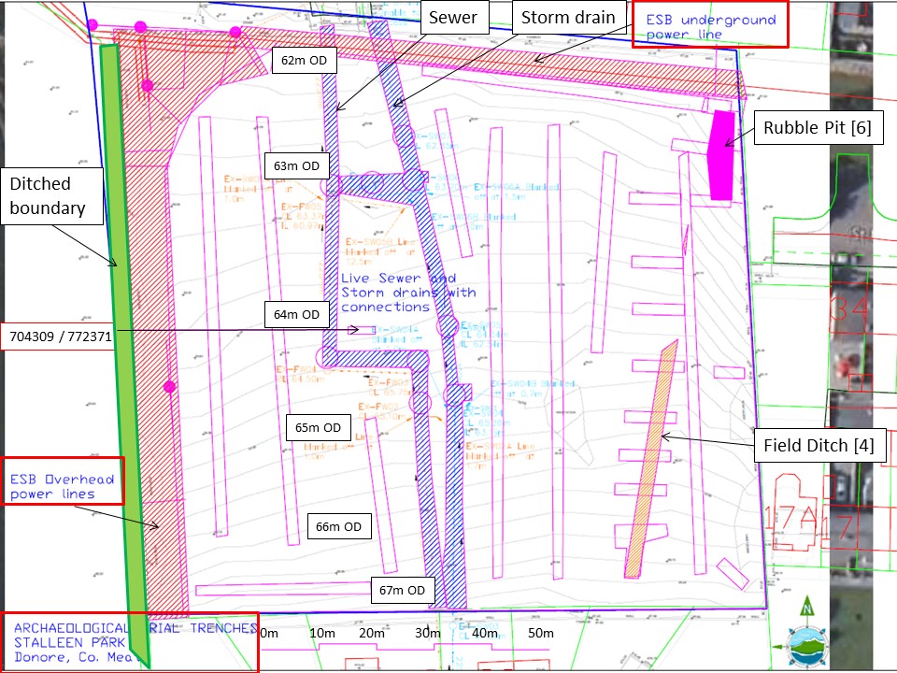The height and width of the screenshot is (673, 897).
Task: Click the "ESB underground power line" box
Action: (709, 25)
